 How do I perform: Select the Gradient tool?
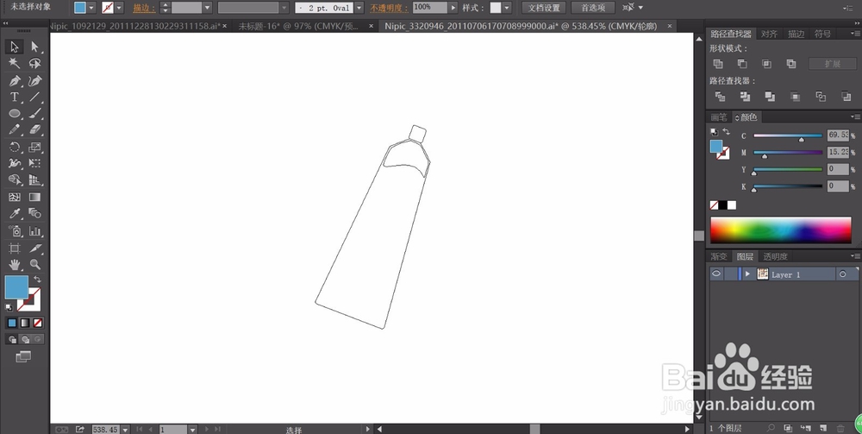tap(34, 197)
